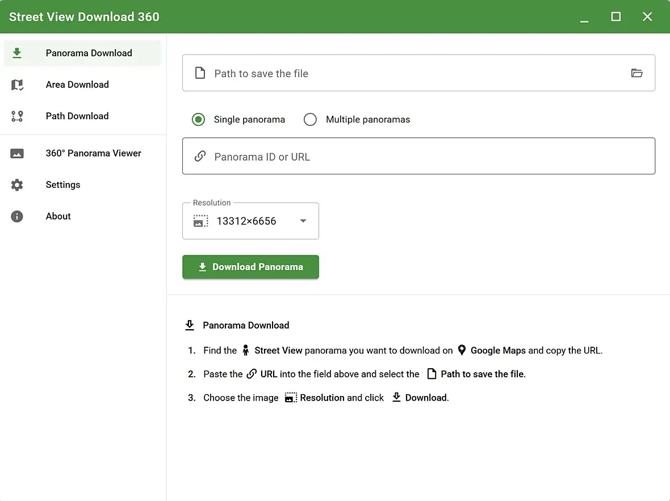
Task: Go to the About page
Action: tap(58, 216)
